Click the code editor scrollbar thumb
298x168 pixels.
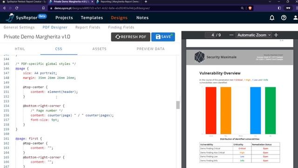(178, 105)
